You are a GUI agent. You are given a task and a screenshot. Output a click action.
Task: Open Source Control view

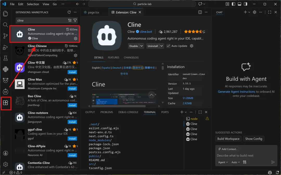click(5, 36)
